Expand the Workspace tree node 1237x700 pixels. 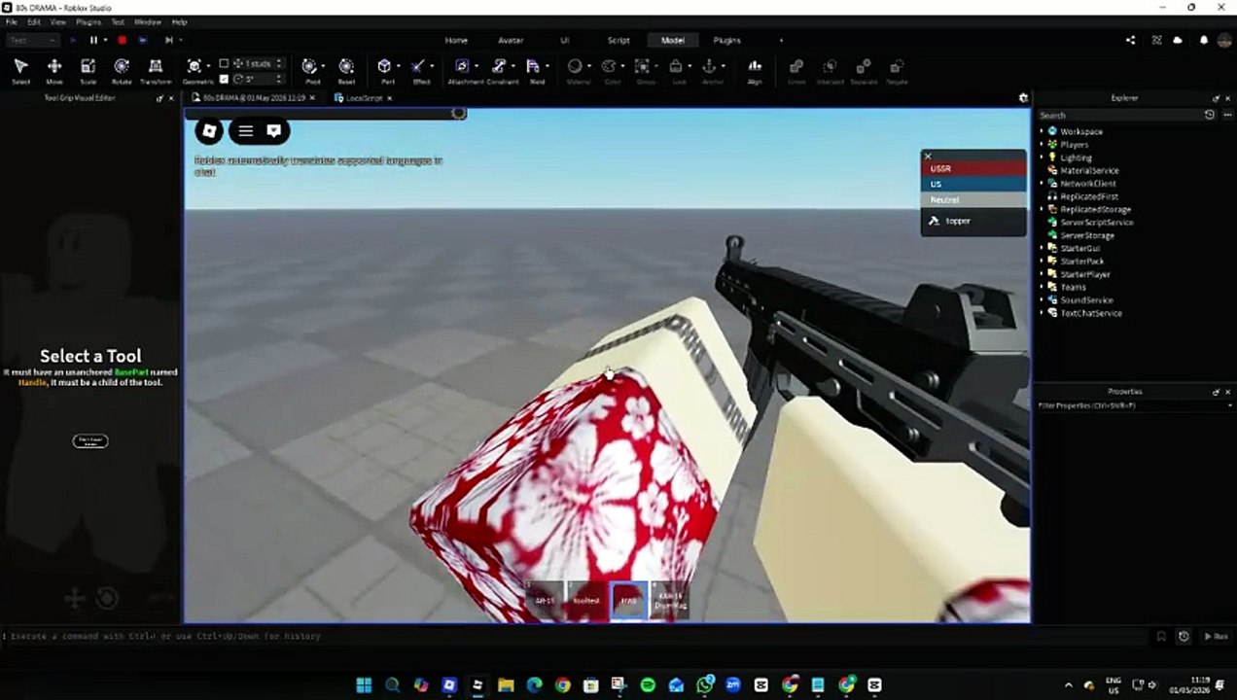point(1042,131)
